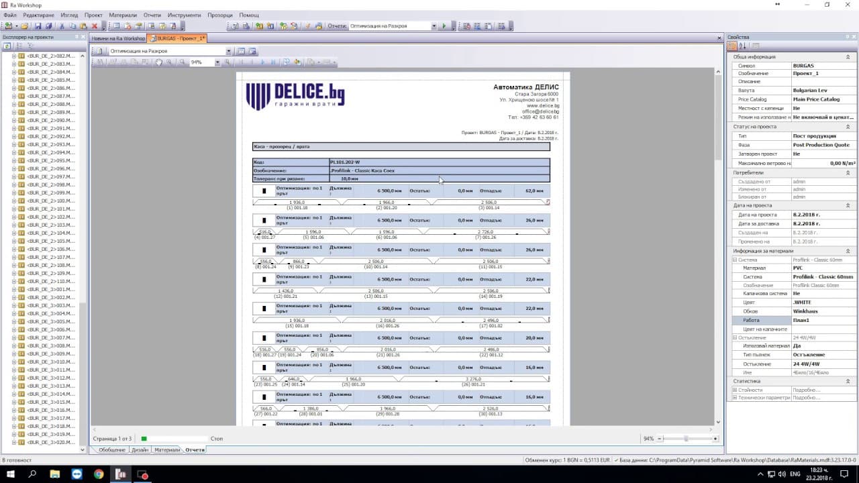859x483 pixels.
Task: Collapse the Статистика section
Action: point(849,381)
